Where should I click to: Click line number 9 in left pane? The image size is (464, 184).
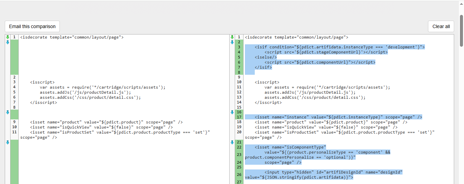pyautogui.click(x=14, y=122)
